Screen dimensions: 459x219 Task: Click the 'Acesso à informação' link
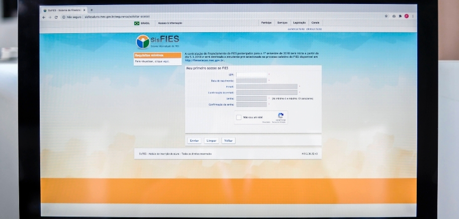(x=170, y=23)
